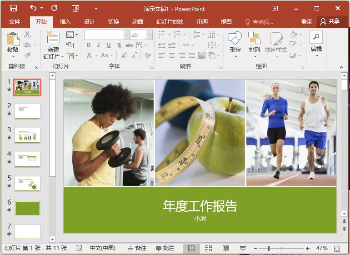
Task: Click the Shape Outline pen icon
Action: pos(293,45)
